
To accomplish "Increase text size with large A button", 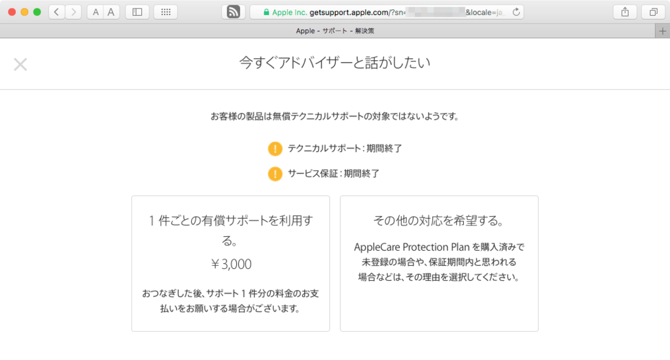I will click(x=111, y=12).
